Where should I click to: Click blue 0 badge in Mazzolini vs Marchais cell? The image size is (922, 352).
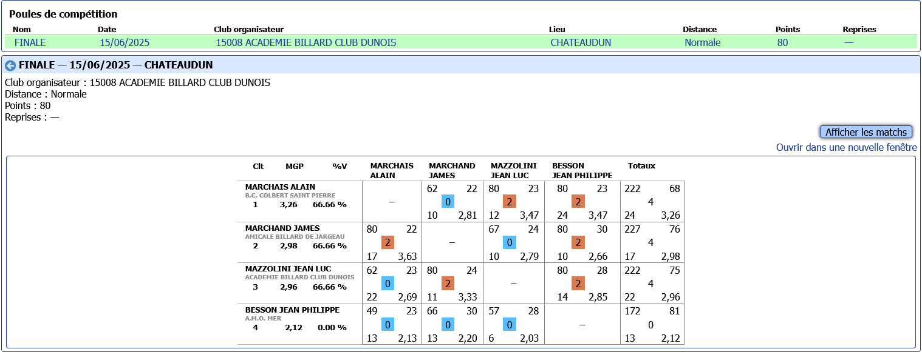pyautogui.click(x=388, y=284)
